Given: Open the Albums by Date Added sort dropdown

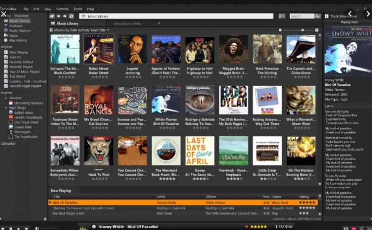Looking at the screenshot, I should click(81, 30).
